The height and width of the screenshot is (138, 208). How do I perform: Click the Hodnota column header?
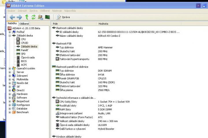[x=139, y=24]
